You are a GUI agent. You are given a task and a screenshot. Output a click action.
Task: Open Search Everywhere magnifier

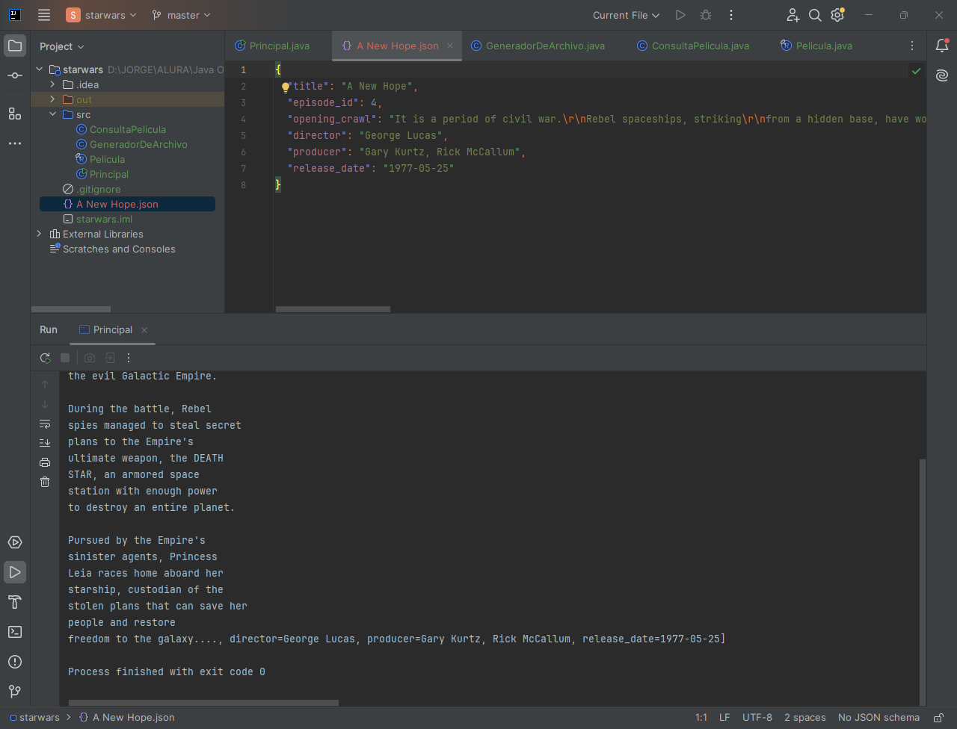pyautogui.click(x=816, y=15)
